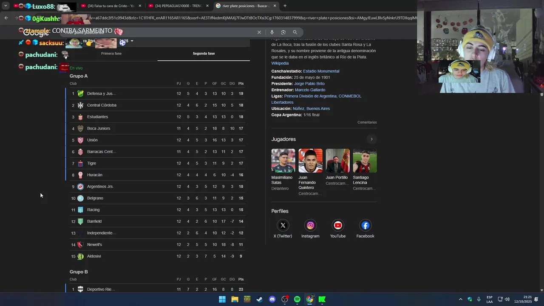
Task: Open a new browser tab
Action: 285,6
